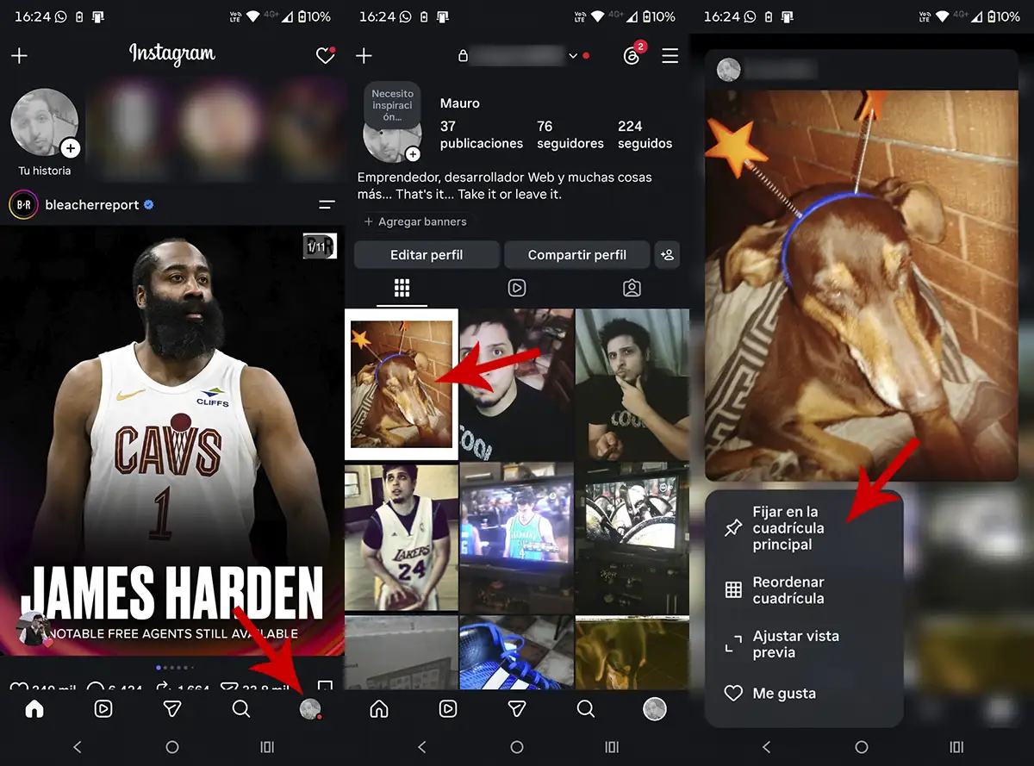Open hamburger menu on profile screen
The image size is (1034, 766).
pos(670,56)
